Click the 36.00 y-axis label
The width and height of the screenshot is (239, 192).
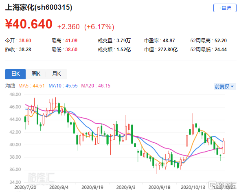[15, 170]
